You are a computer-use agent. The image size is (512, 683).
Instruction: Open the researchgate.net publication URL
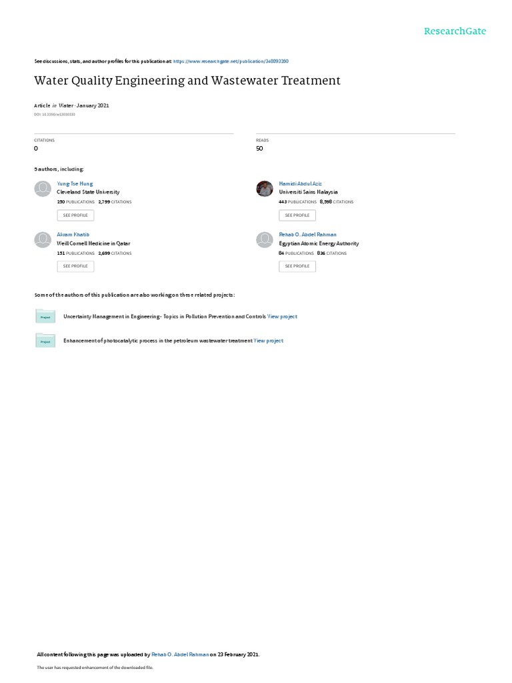(x=231, y=61)
